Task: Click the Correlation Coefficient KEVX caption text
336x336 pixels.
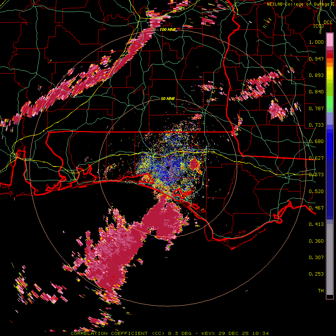Action: (x=169, y=333)
